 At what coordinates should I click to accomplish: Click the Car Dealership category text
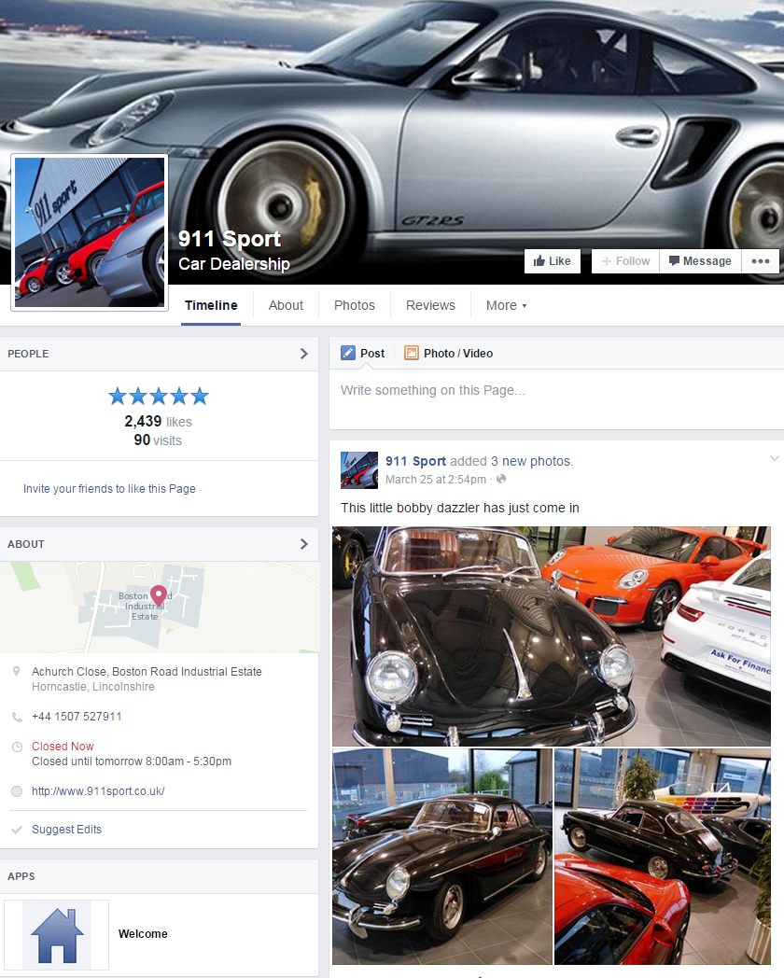pyautogui.click(x=234, y=264)
